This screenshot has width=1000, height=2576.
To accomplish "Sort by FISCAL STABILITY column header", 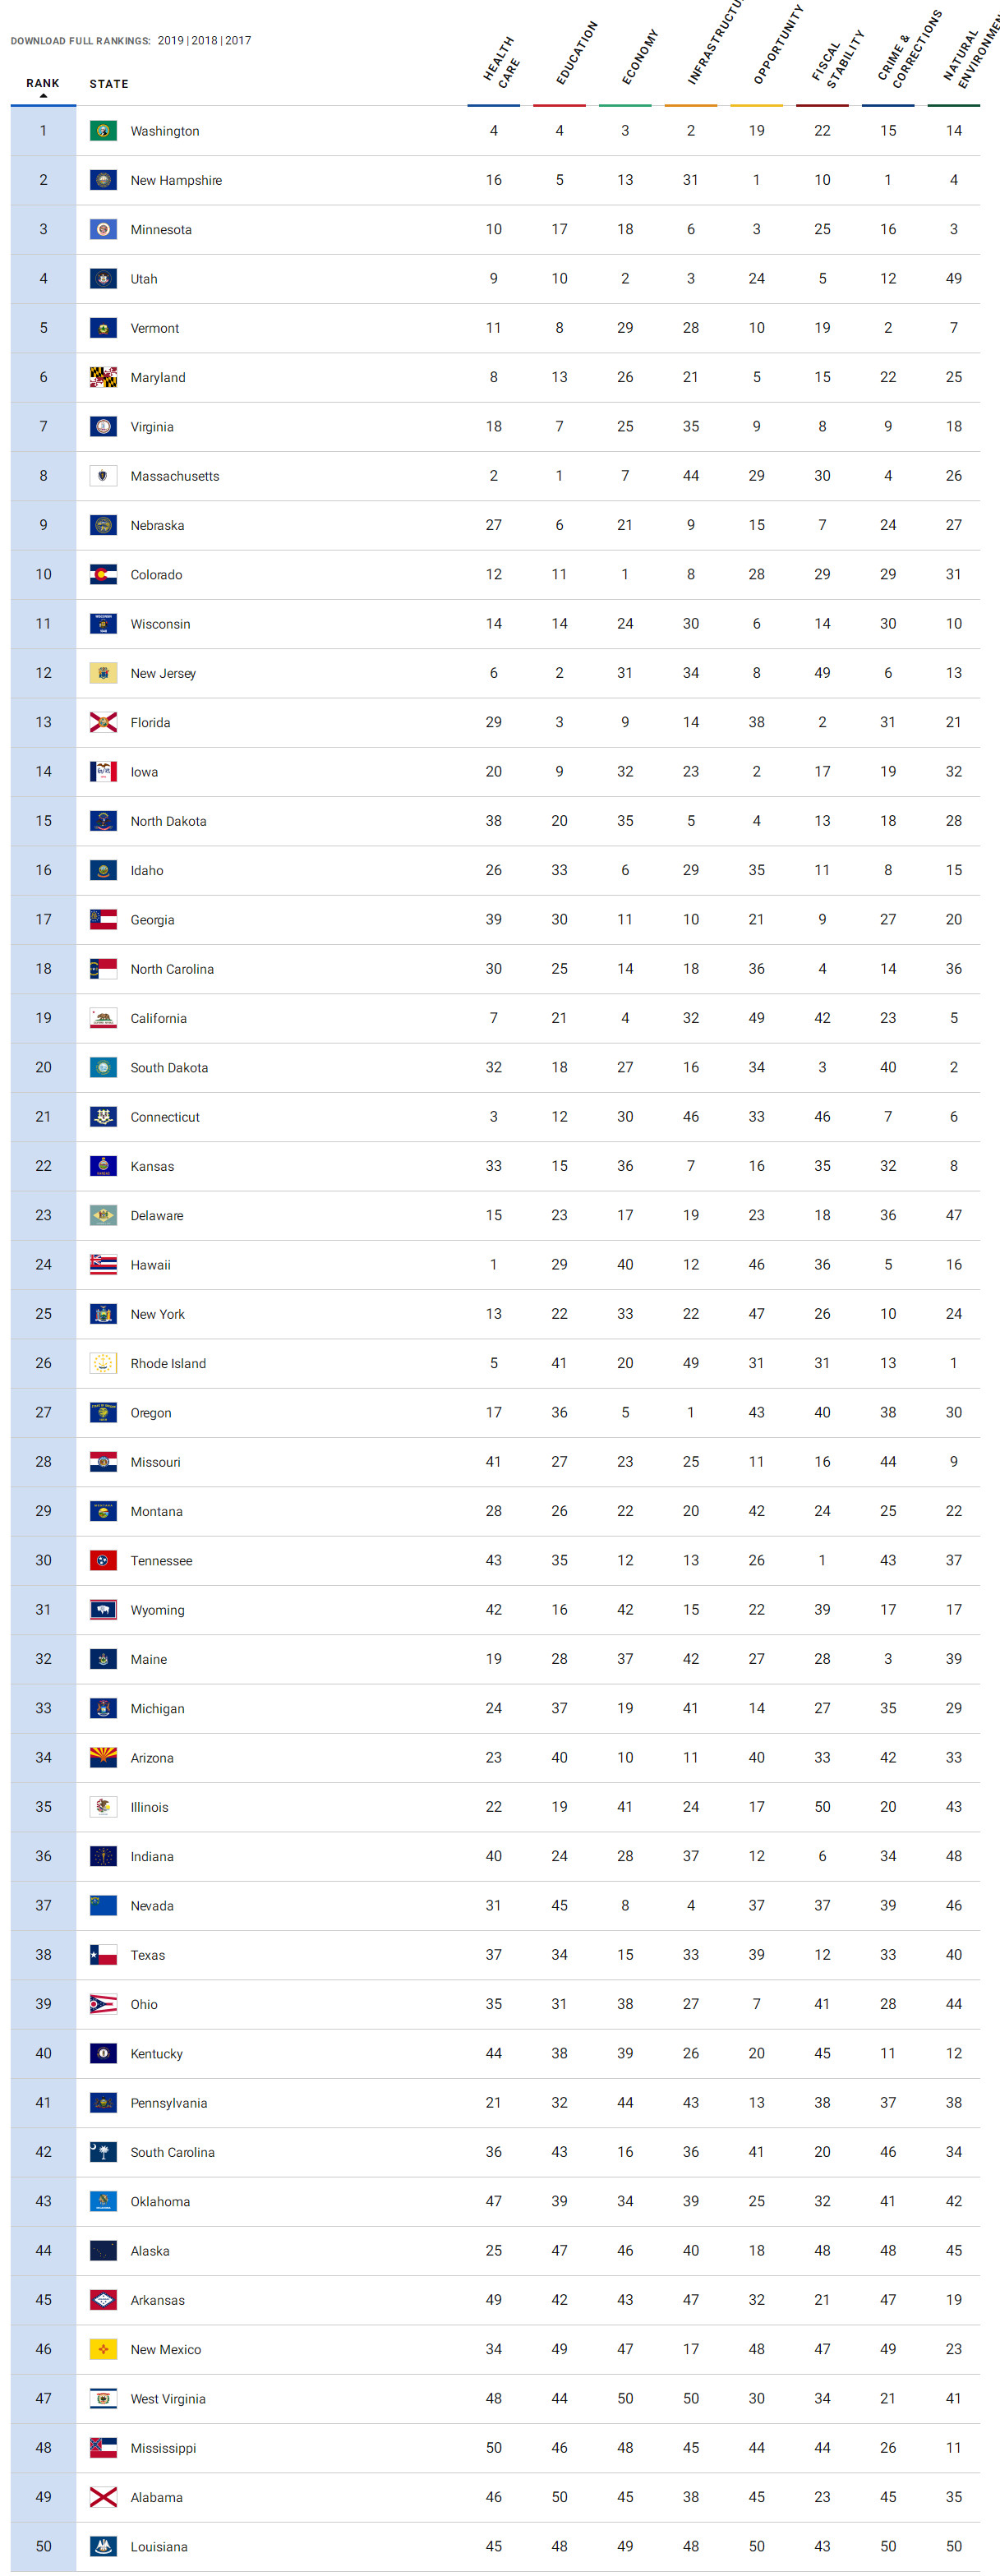I will click(x=837, y=59).
